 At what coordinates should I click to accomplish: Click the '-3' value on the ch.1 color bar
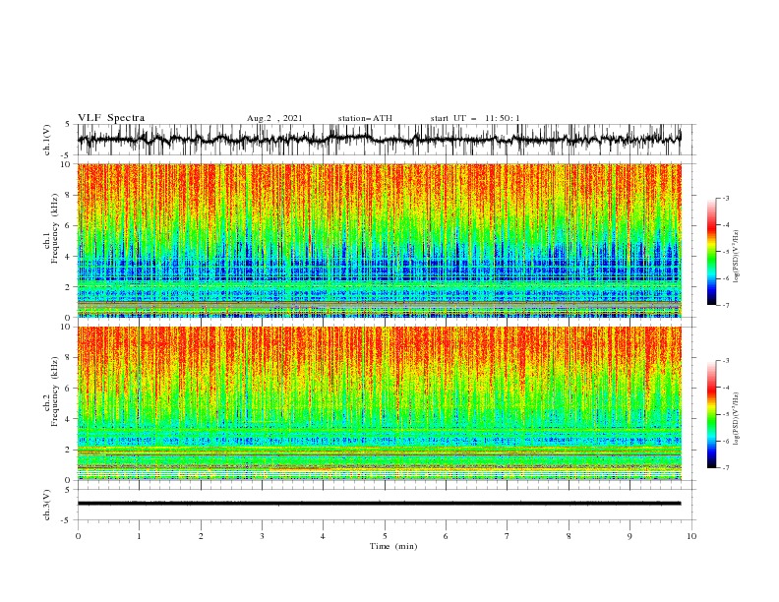[725, 198]
